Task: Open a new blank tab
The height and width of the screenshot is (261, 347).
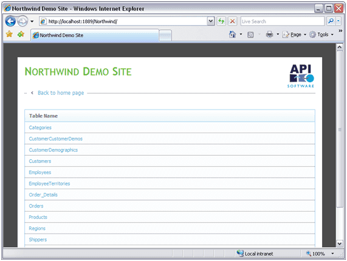Action: click(165, 35)
